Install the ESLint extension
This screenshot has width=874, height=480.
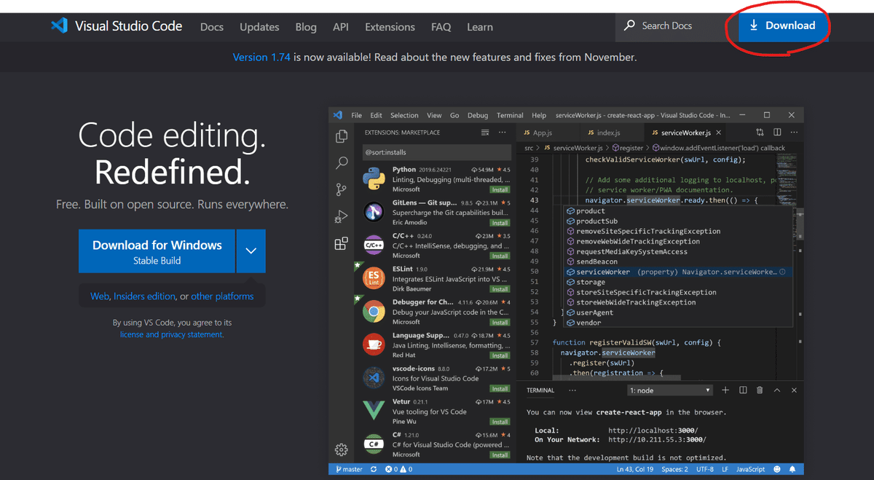click(500, 289)
